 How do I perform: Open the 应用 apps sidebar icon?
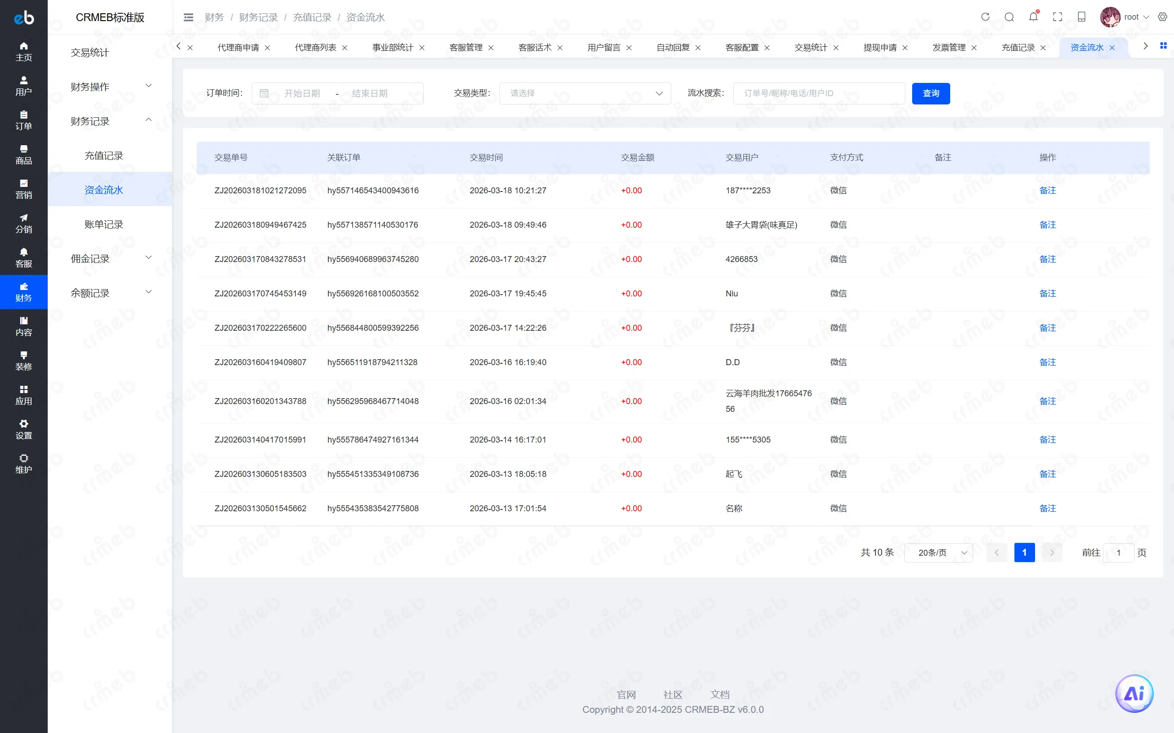23,395
